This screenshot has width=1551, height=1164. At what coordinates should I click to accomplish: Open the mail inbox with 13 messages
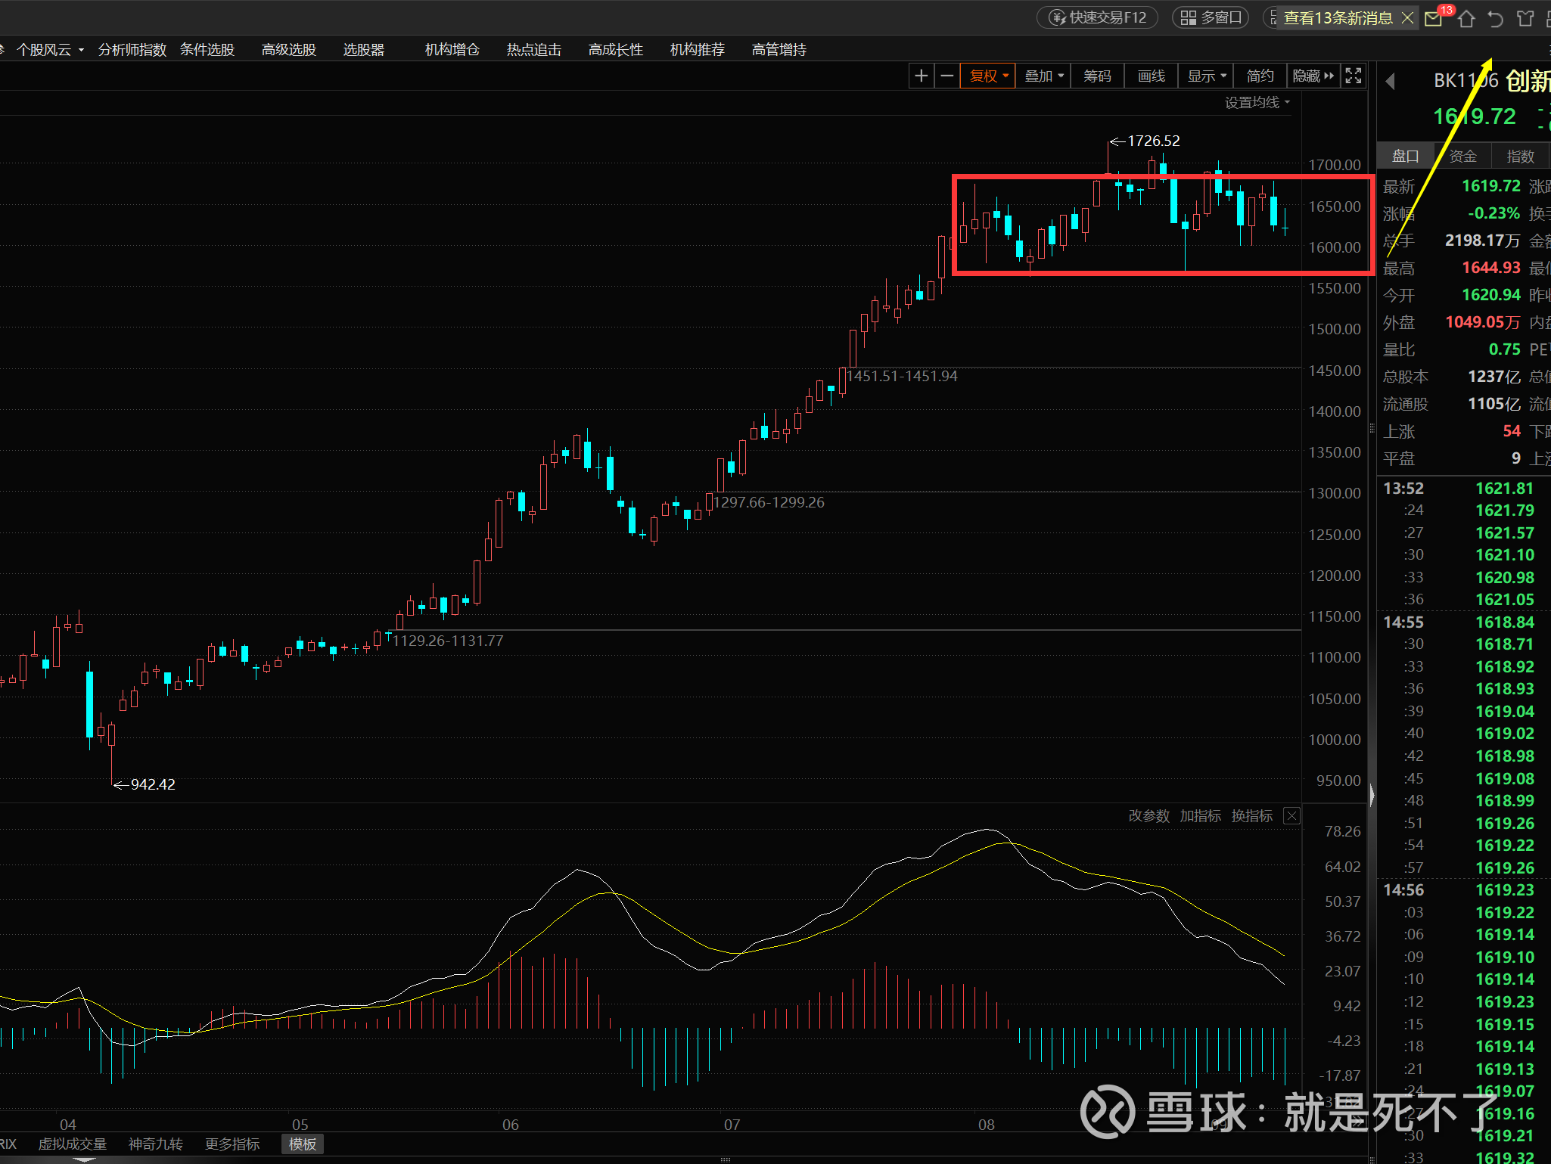coord(1433,18)
